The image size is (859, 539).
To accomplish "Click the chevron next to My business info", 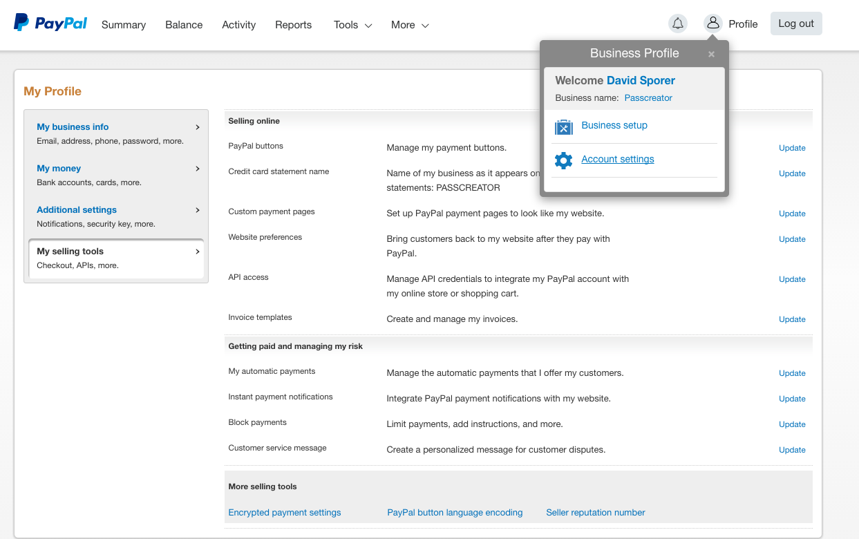I will pyautogui.click(x=198, y=127).
